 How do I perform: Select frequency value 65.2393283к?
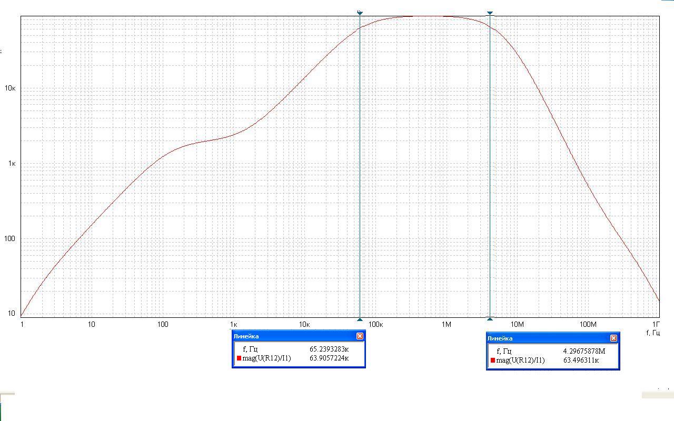click(x=329, y=349)
